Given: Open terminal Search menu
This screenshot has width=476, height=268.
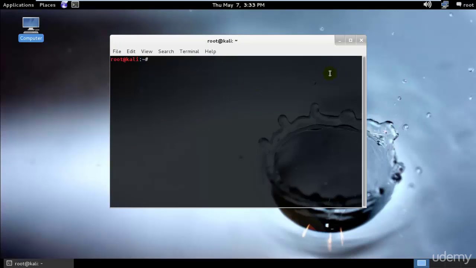Looking at the screenshot, I should [166, 51].
